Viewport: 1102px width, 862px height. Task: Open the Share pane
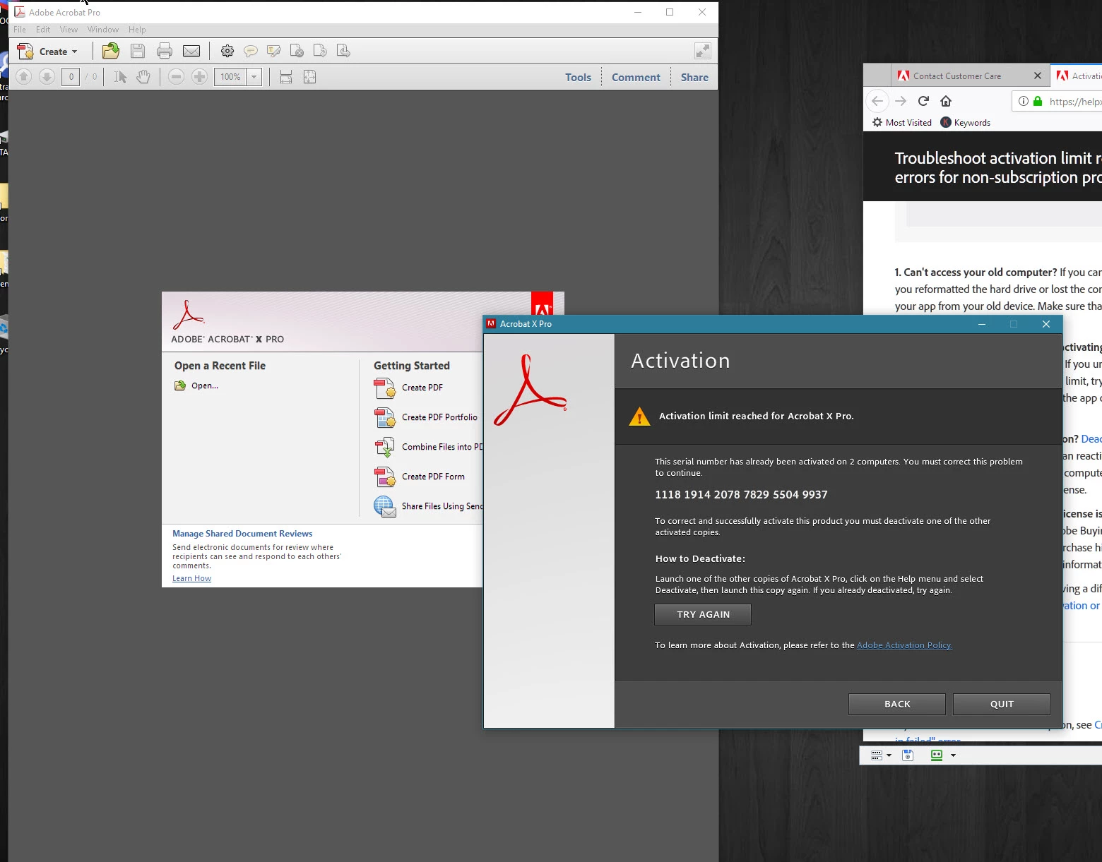click(694, 78)
